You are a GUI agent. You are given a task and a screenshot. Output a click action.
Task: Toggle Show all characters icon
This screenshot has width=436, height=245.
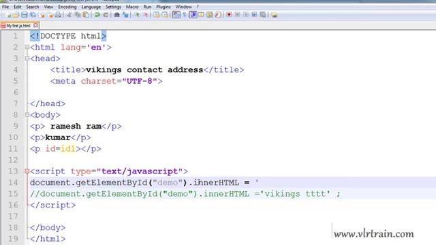point(184,15)
